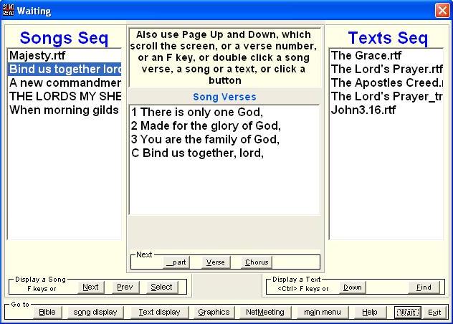Viewport: 453px width, 324px height.
Task: Select John3.16.rtf text
Action: [386, 110]
